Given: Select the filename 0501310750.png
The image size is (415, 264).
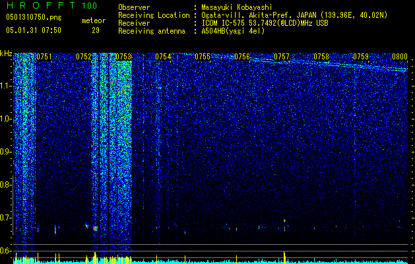Looking at the screenshot, I should [34, 17].
